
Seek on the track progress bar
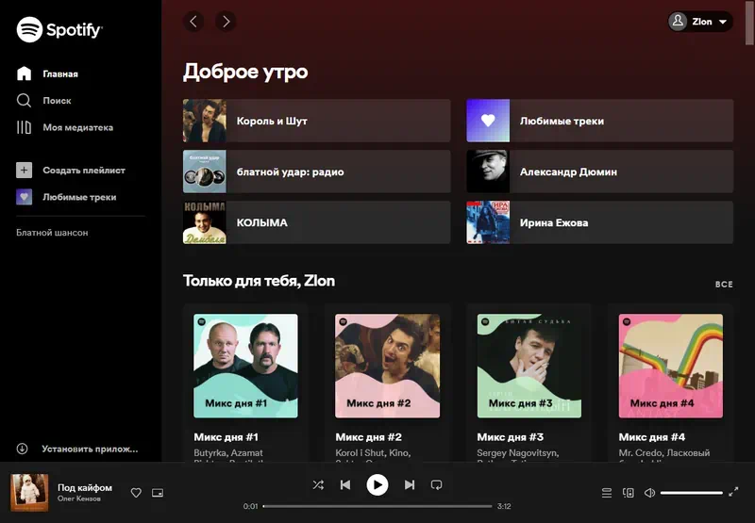tap(377, 506)
